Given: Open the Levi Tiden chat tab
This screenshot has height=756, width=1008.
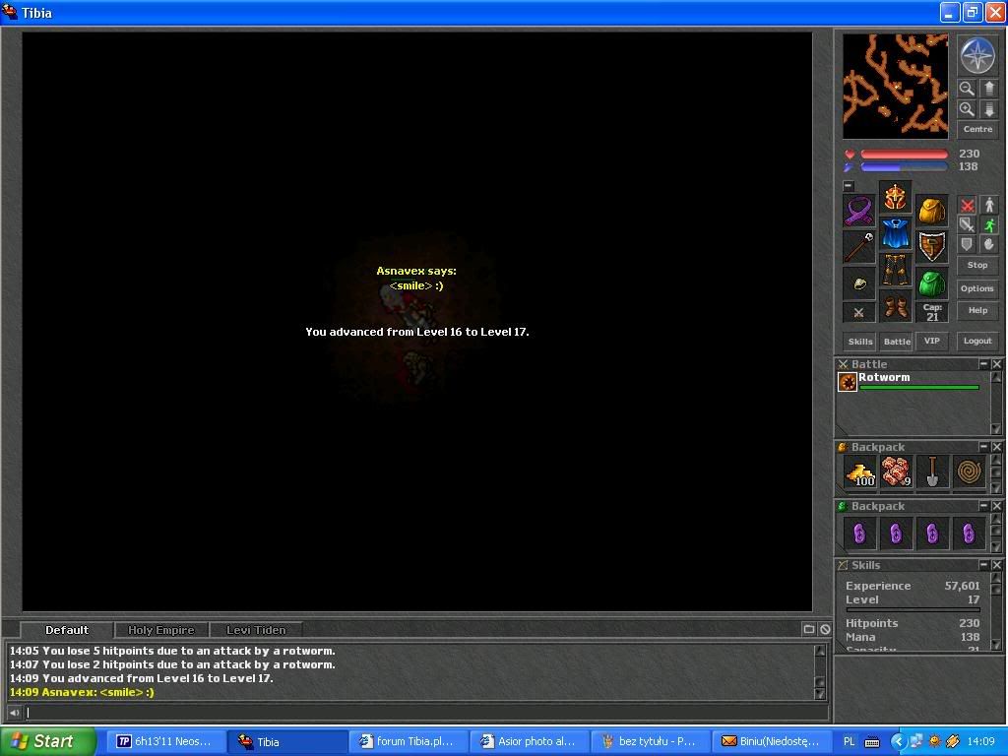Looking at the screenshot, I should pyautogui.click(x=256, y=630).
